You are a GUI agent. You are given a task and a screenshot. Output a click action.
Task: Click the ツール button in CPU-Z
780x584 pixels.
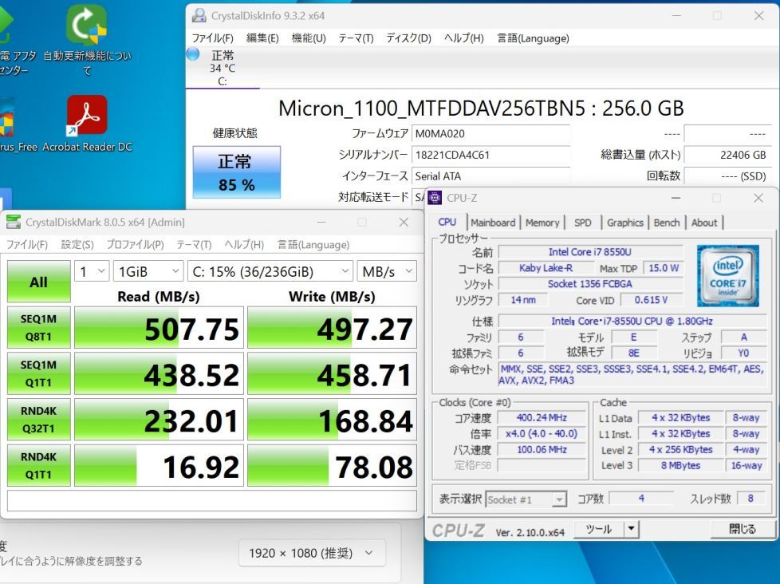pyautogui.click(x=598, y=529)
